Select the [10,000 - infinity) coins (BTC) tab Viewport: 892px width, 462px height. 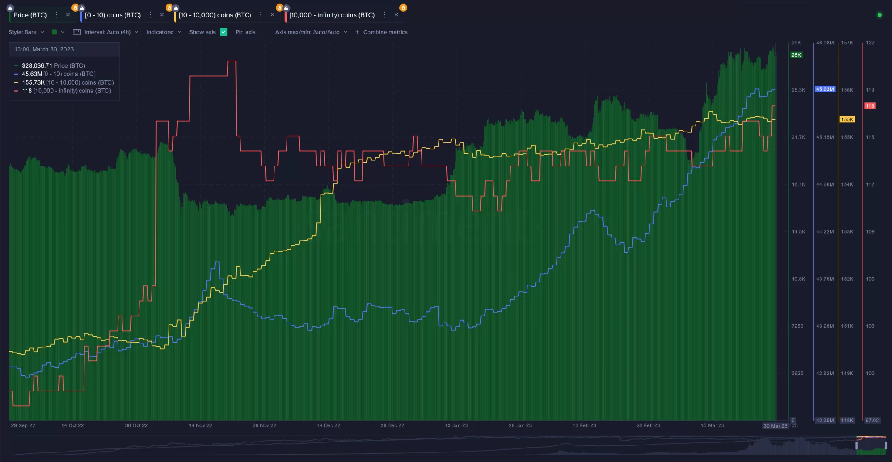(332, 15)
